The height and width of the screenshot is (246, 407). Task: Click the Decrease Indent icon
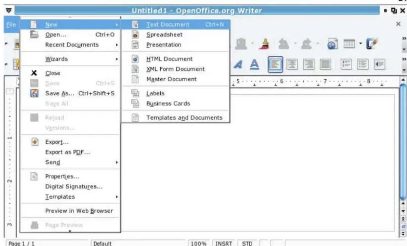(x=379, y=64)
